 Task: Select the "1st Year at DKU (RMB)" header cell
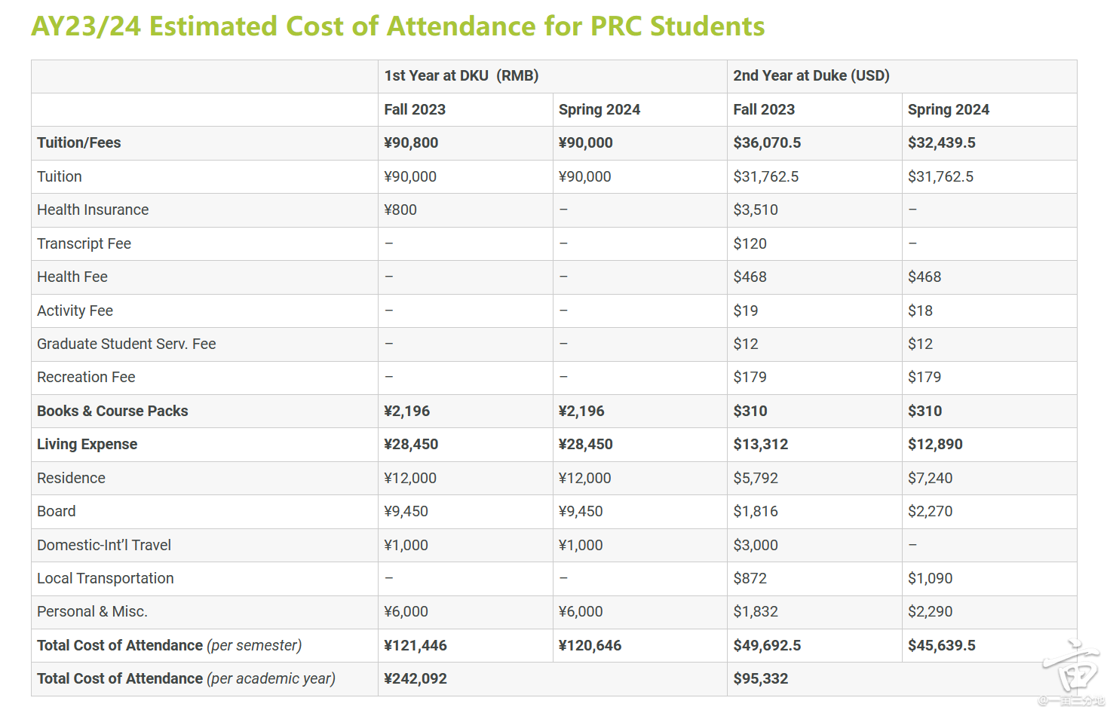(461, 76)
